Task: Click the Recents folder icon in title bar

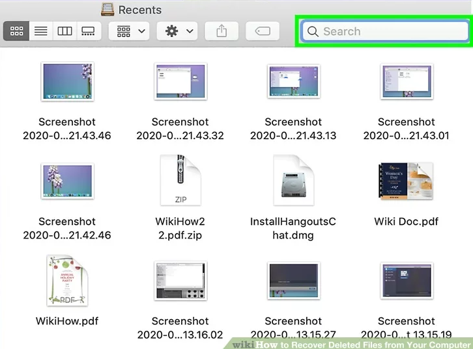Action: point(107,9)
